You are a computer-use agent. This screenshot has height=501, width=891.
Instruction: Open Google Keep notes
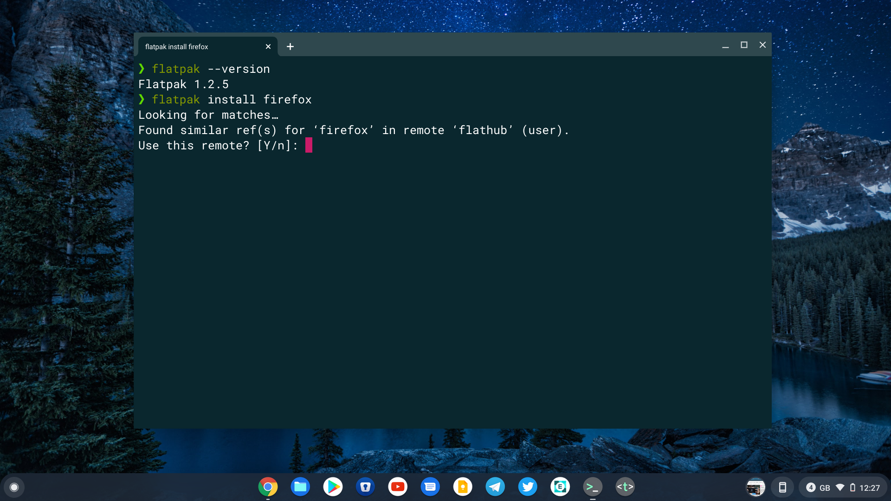(463, 487)
